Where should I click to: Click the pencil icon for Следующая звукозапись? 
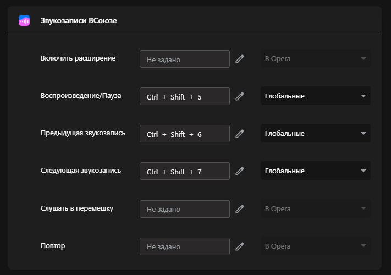pyautogui.click(x=240, y=171)
